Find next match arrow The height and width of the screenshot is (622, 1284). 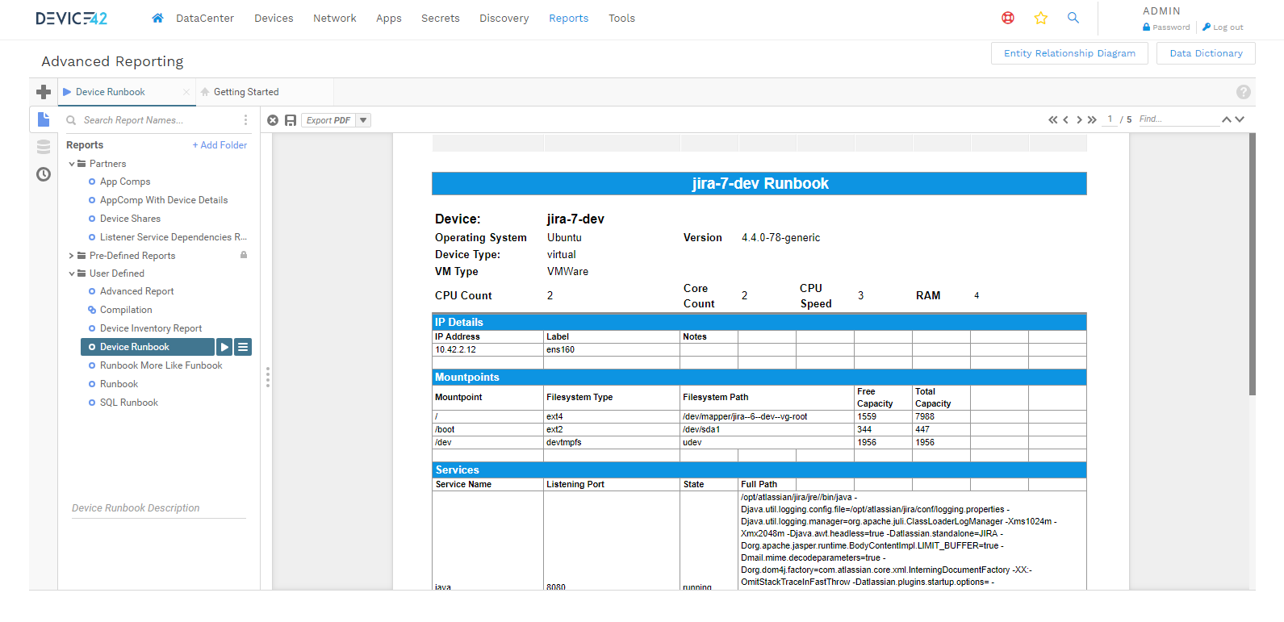point(1240,119)
